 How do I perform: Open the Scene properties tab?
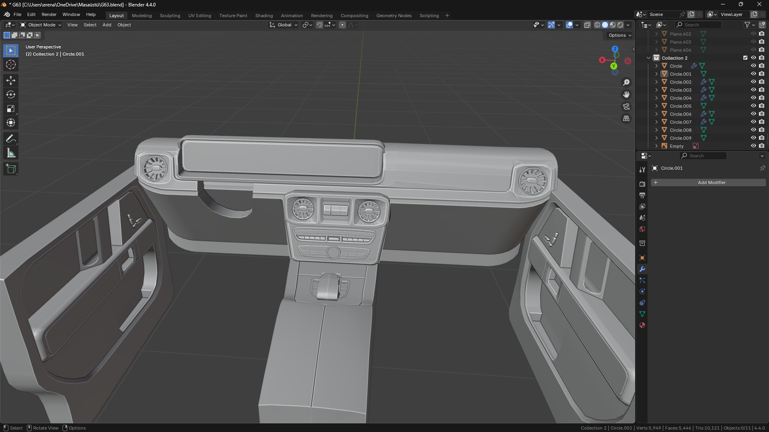click(642, 218)
